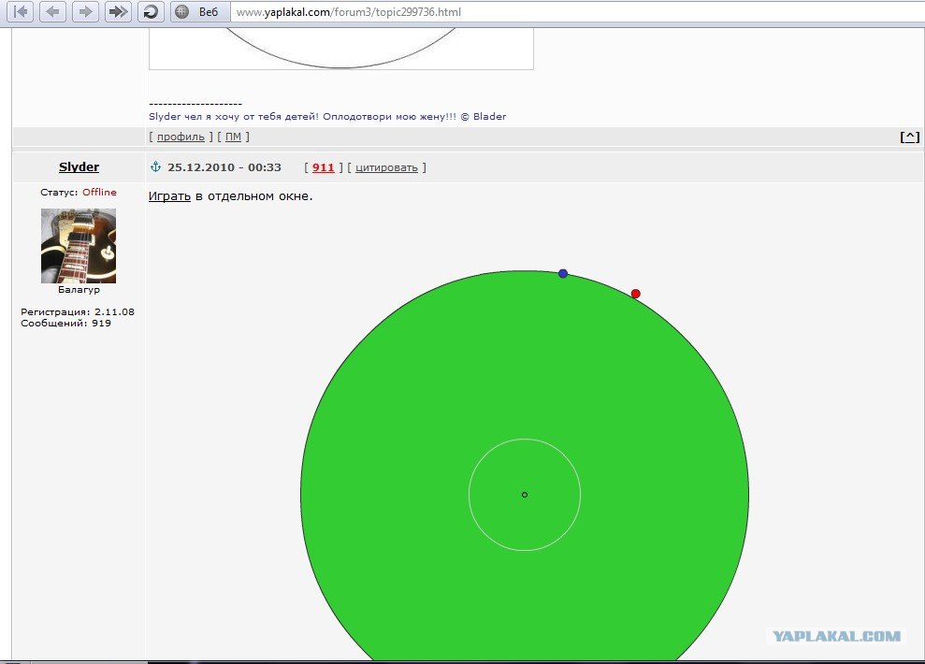Click the anchor icon beside post date
This screenshot has height=664, width=925.
(156, 166)
